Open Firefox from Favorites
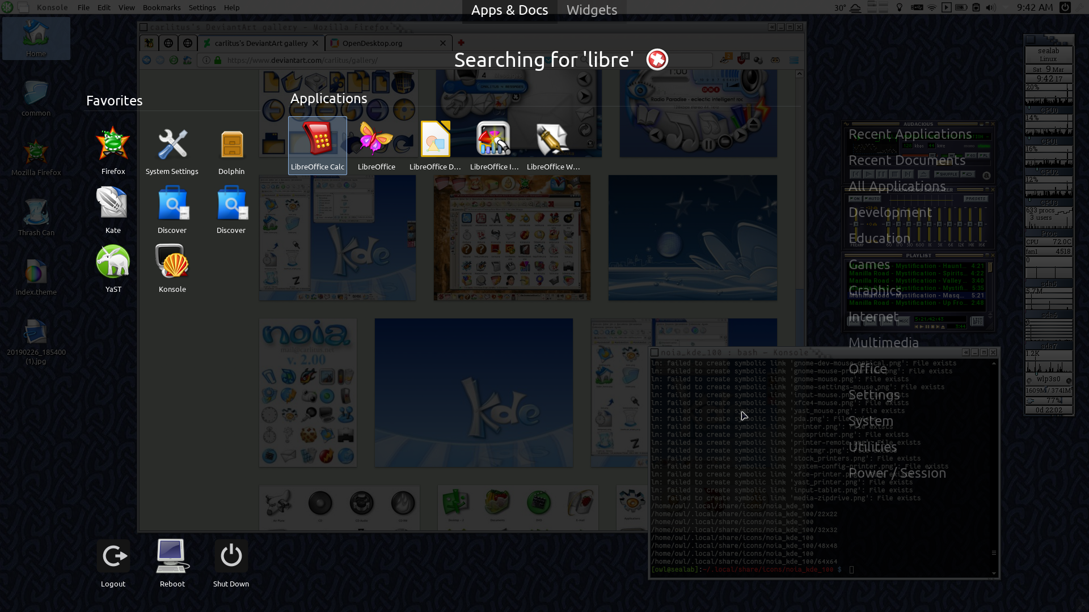1089x612 pixels. click(x=113, y=150)
